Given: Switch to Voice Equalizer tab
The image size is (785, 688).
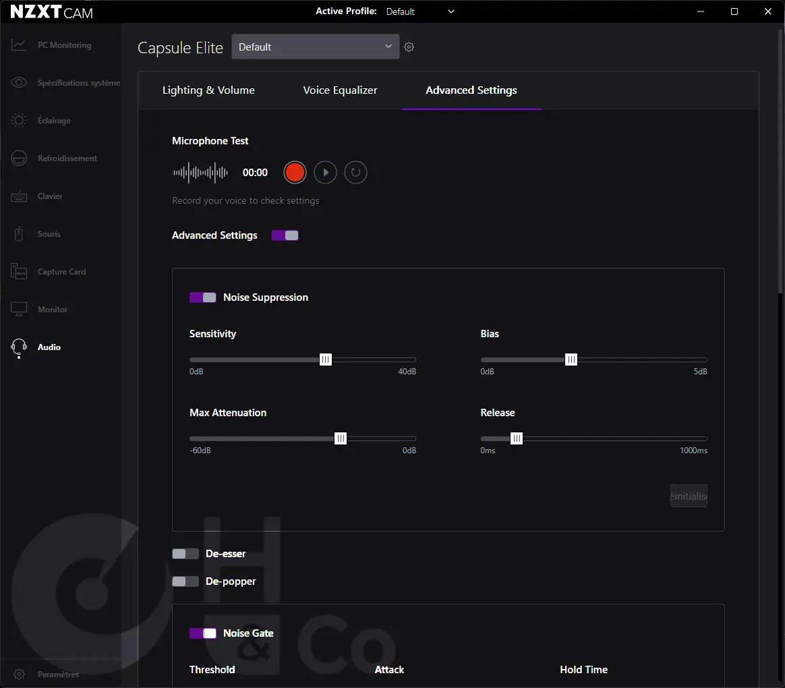Looking at the screenshot, I should tap(341, 90).
